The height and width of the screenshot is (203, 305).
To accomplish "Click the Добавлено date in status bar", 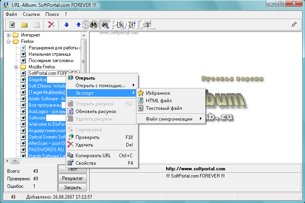I will click(x=59, y=197).
